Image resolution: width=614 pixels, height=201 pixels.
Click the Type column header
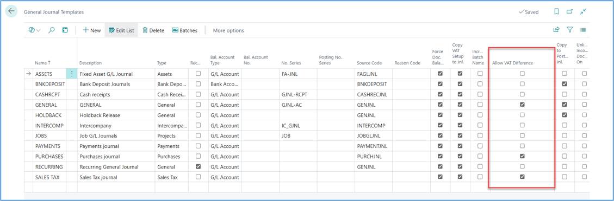[162, 63]
